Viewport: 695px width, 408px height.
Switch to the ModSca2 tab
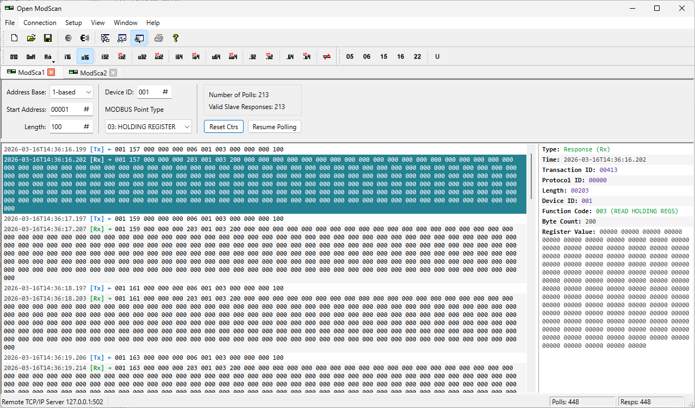[x=92, y=72]
